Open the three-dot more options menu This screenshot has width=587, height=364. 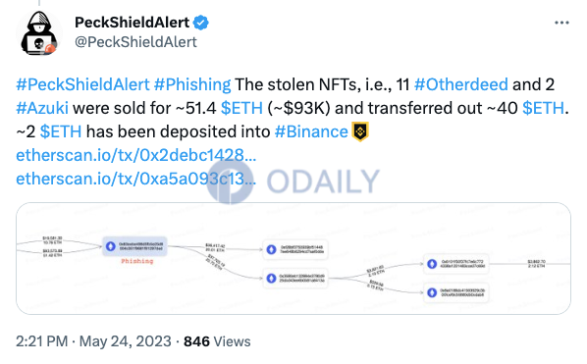pos(561,23)
